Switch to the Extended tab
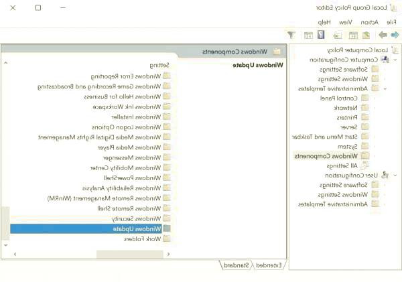402x282 pixels. pyautogui.click(x=269, y=265)
